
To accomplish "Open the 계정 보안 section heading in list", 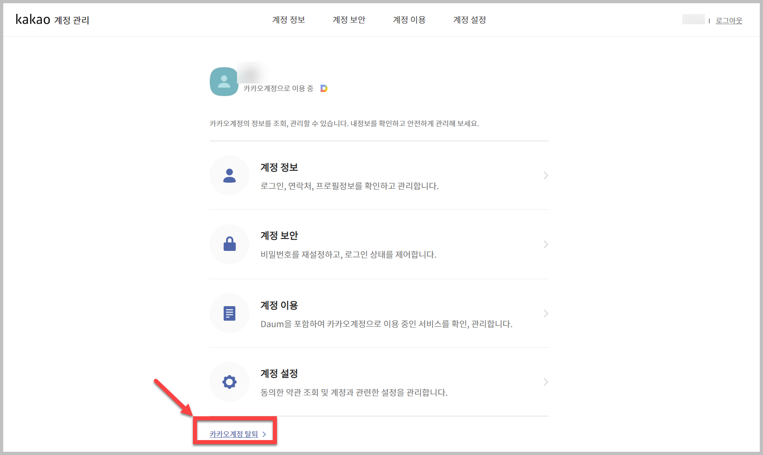I will [x=279, y=236].
